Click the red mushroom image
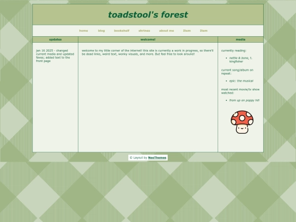 coord(242,122)
